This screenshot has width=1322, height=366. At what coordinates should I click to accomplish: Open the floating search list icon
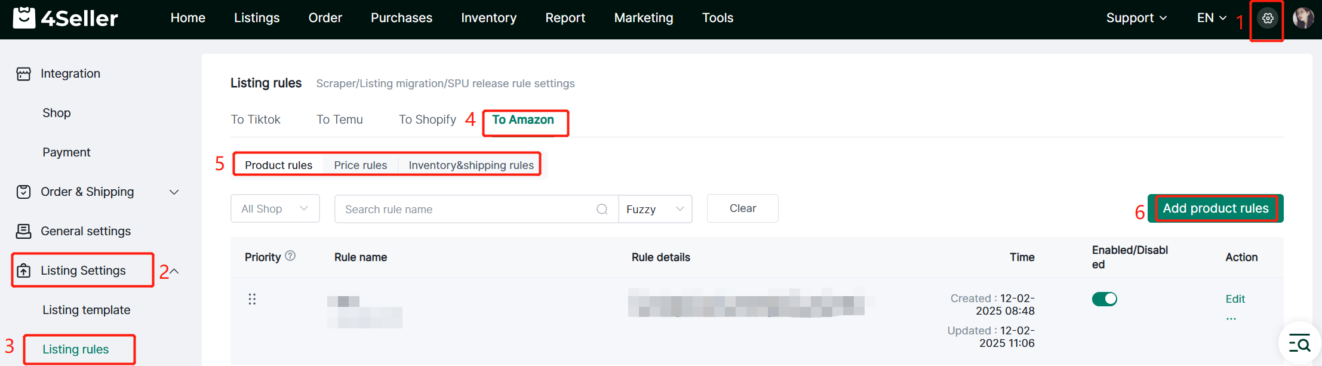coord(1299,344)
